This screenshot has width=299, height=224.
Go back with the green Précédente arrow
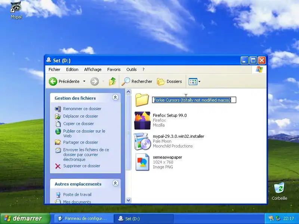click(53, 81)
